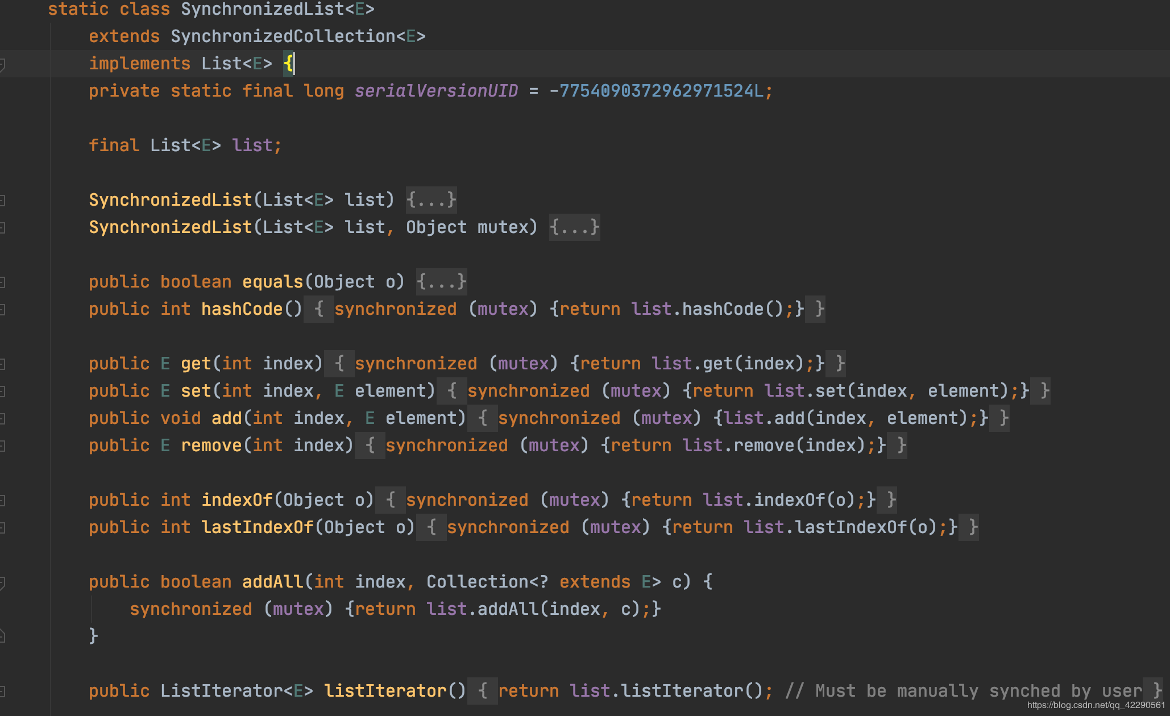This screenshot has width=1170, height=716.
Task: Click gutter fold icon beside set method line
Action: point(3,392)
